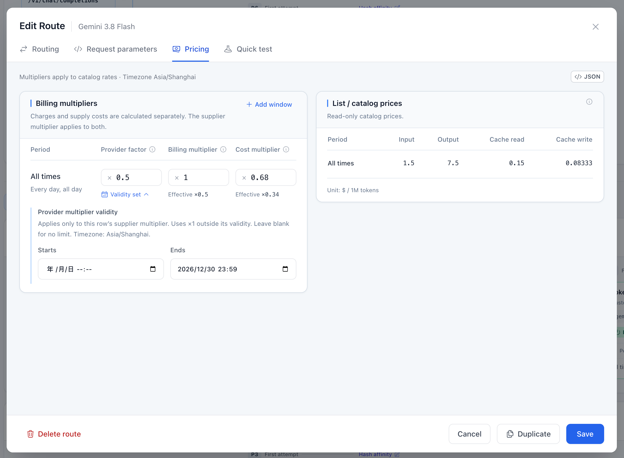Open the Starts date calendar picker
Screen dimensions: 624x458
(x=153, y=269)
